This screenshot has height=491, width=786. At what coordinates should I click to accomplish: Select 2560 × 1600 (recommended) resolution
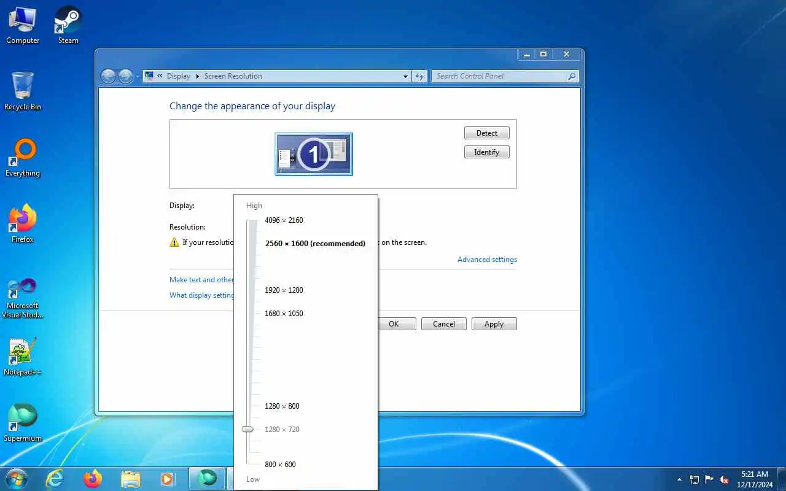[x=315, y=244]
